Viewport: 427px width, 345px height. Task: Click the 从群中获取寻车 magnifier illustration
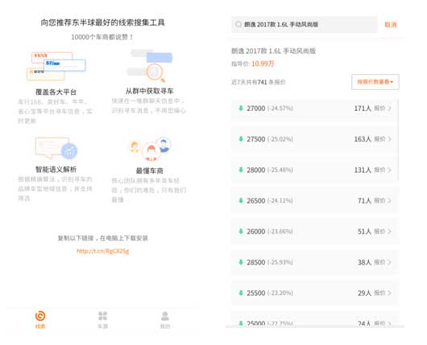tap(150, 65)
